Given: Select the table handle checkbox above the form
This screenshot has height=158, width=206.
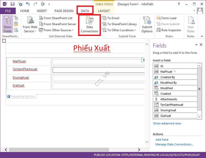Looking at the screenshot, I should [x=4, y=41].
